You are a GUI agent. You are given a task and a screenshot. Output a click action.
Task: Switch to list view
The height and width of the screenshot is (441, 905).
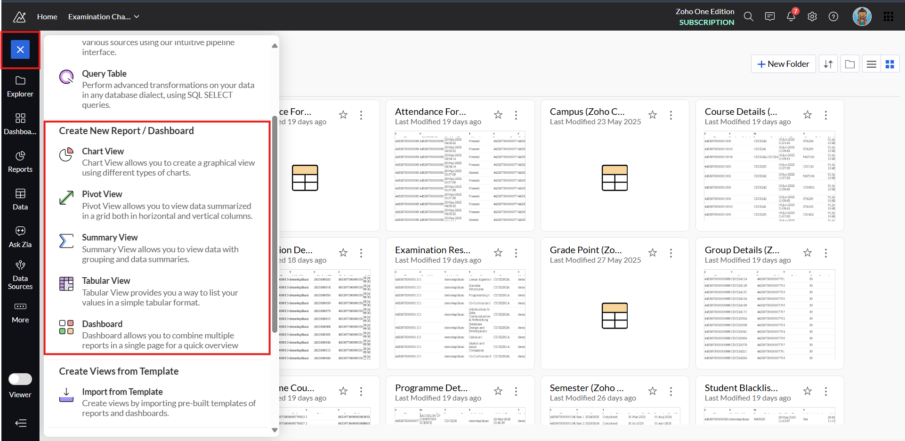pos(872,64)
